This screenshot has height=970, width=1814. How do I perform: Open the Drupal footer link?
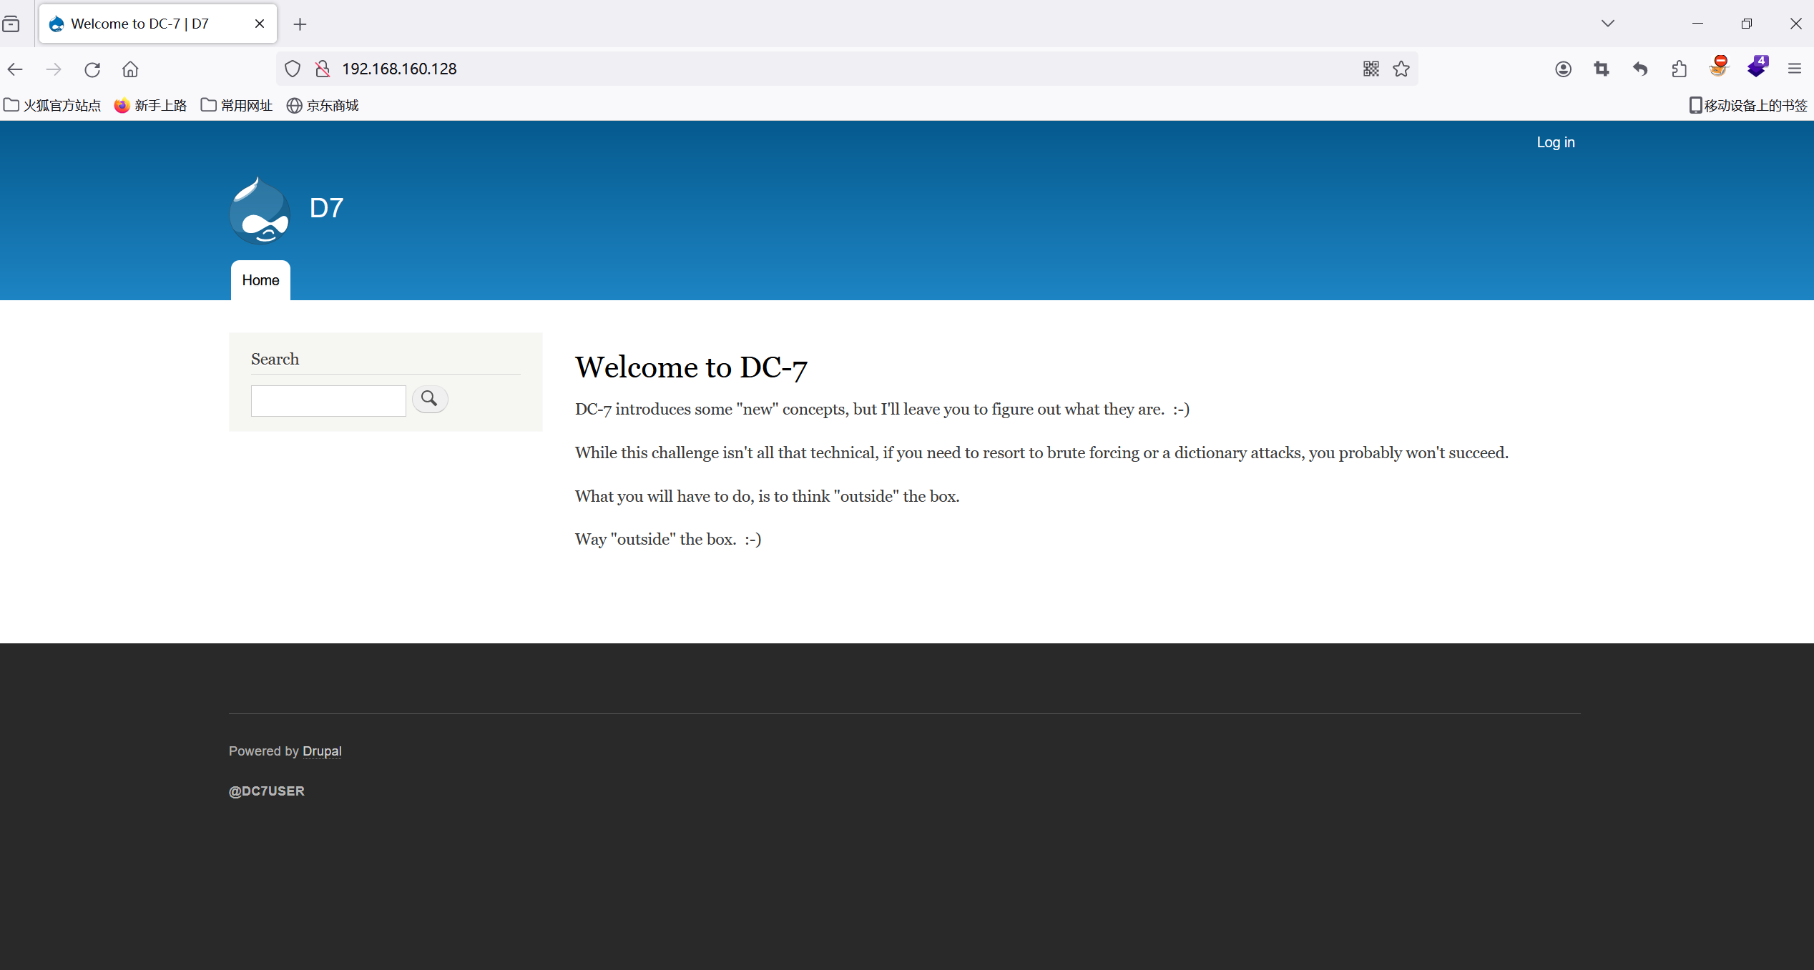click(x=322, y=751)
